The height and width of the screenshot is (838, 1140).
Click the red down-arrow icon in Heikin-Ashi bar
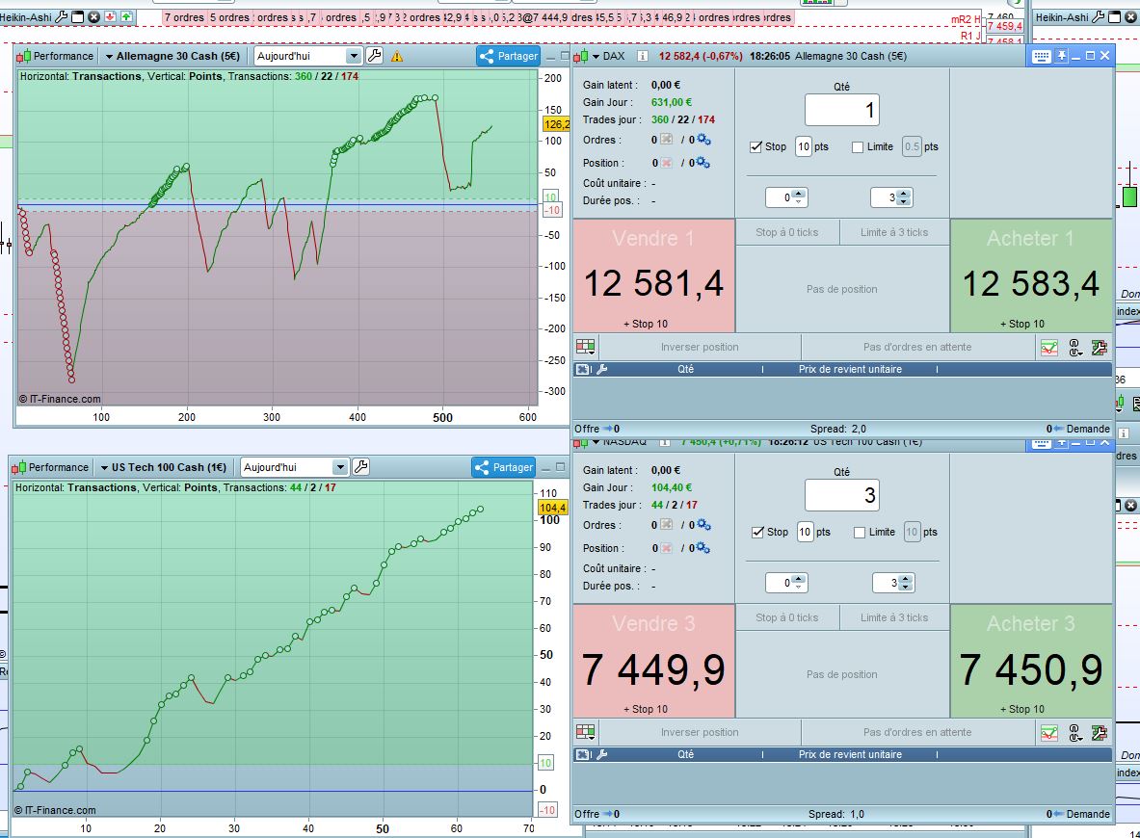point(111,16)
